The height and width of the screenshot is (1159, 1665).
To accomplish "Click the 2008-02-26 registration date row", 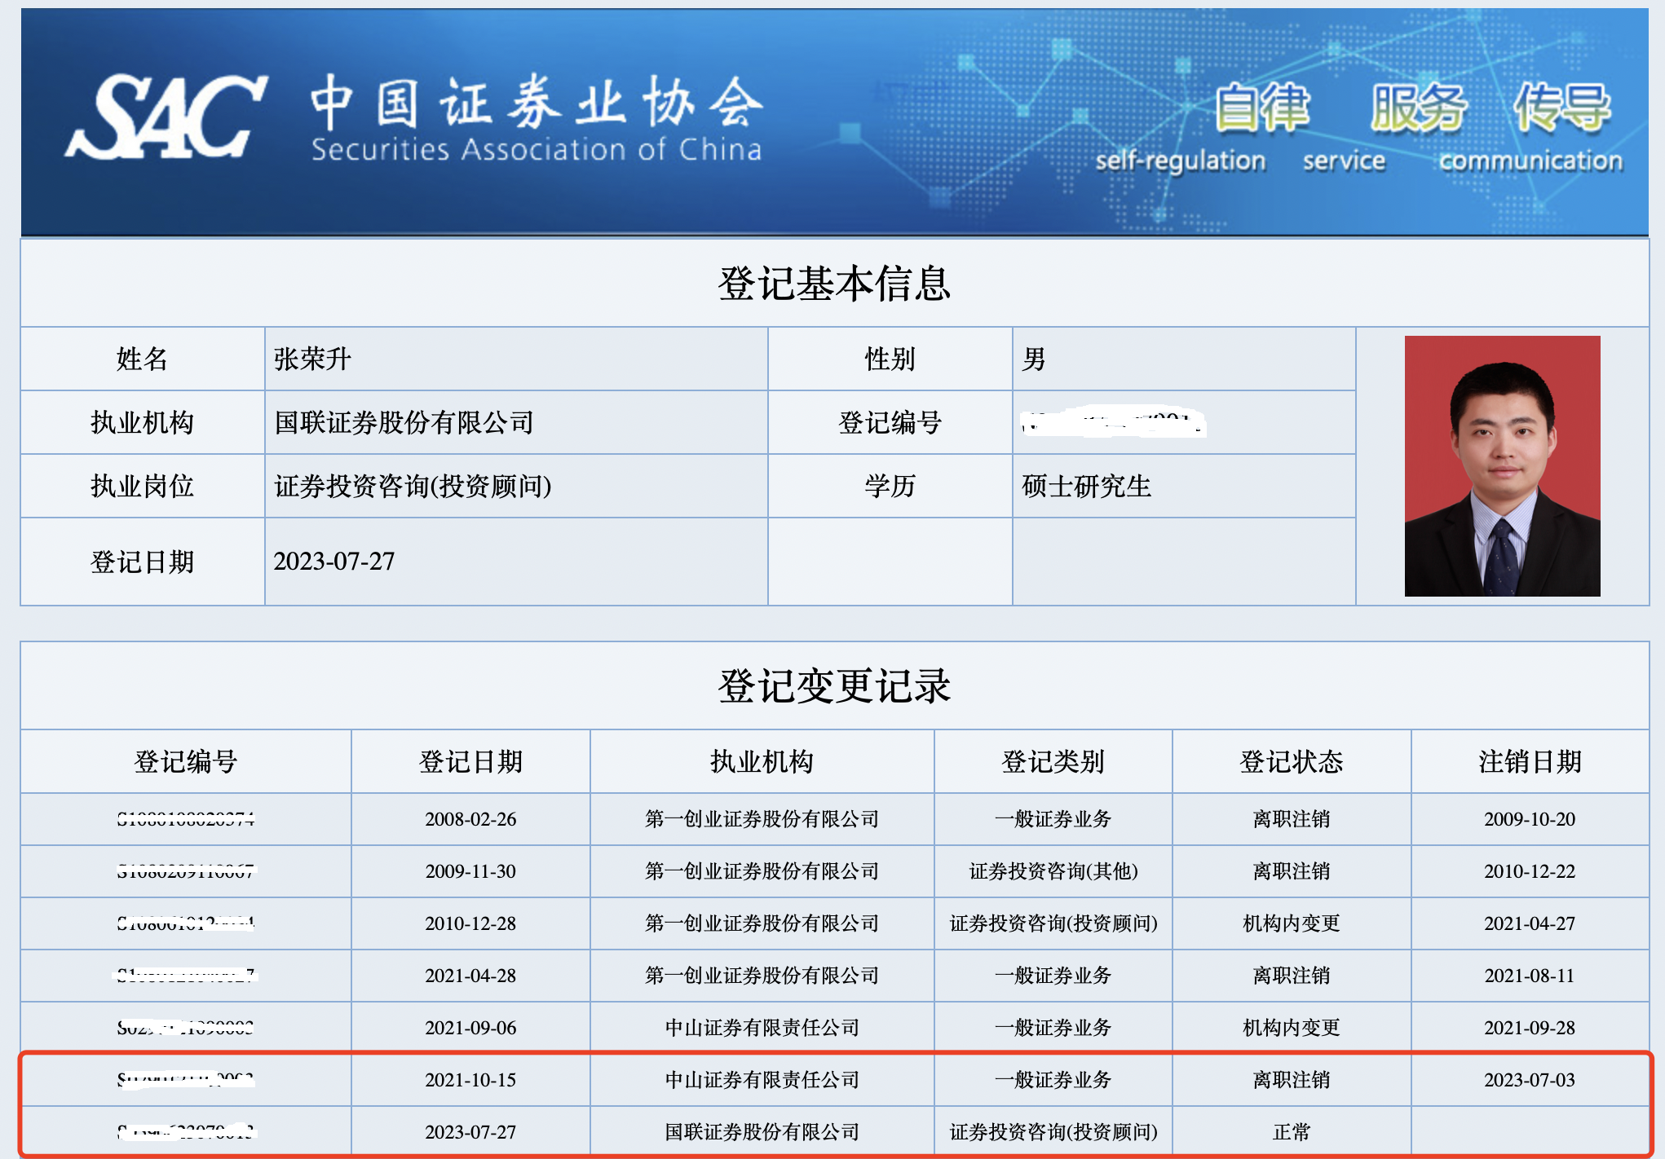I will [470, 819].
